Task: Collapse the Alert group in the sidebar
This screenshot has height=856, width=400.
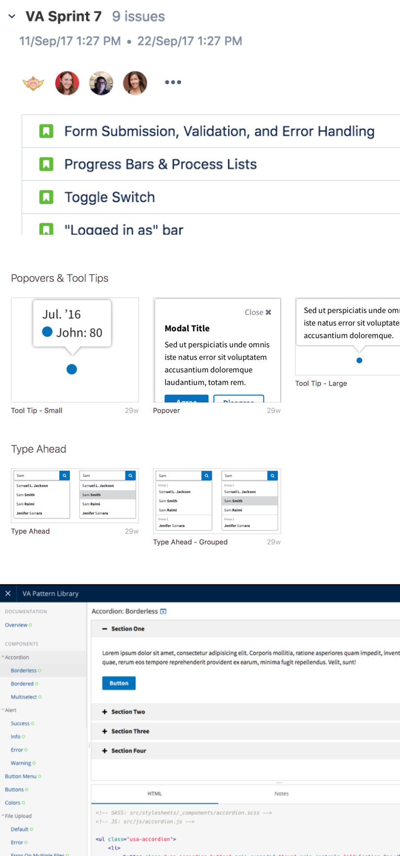Action: 3,710
